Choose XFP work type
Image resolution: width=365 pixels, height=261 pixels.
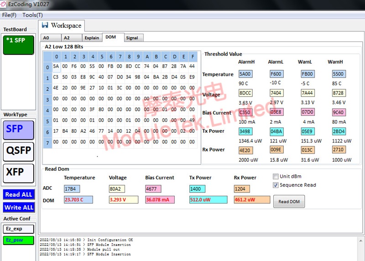pyautogui.click(x=19, y=173)
